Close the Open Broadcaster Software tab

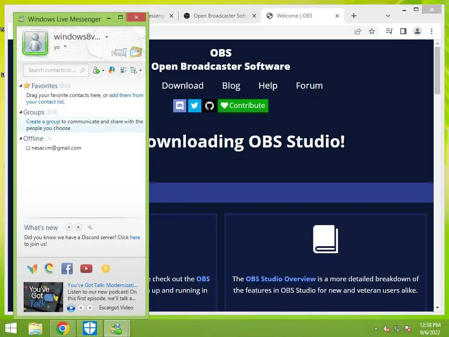[x=254, y=16]
